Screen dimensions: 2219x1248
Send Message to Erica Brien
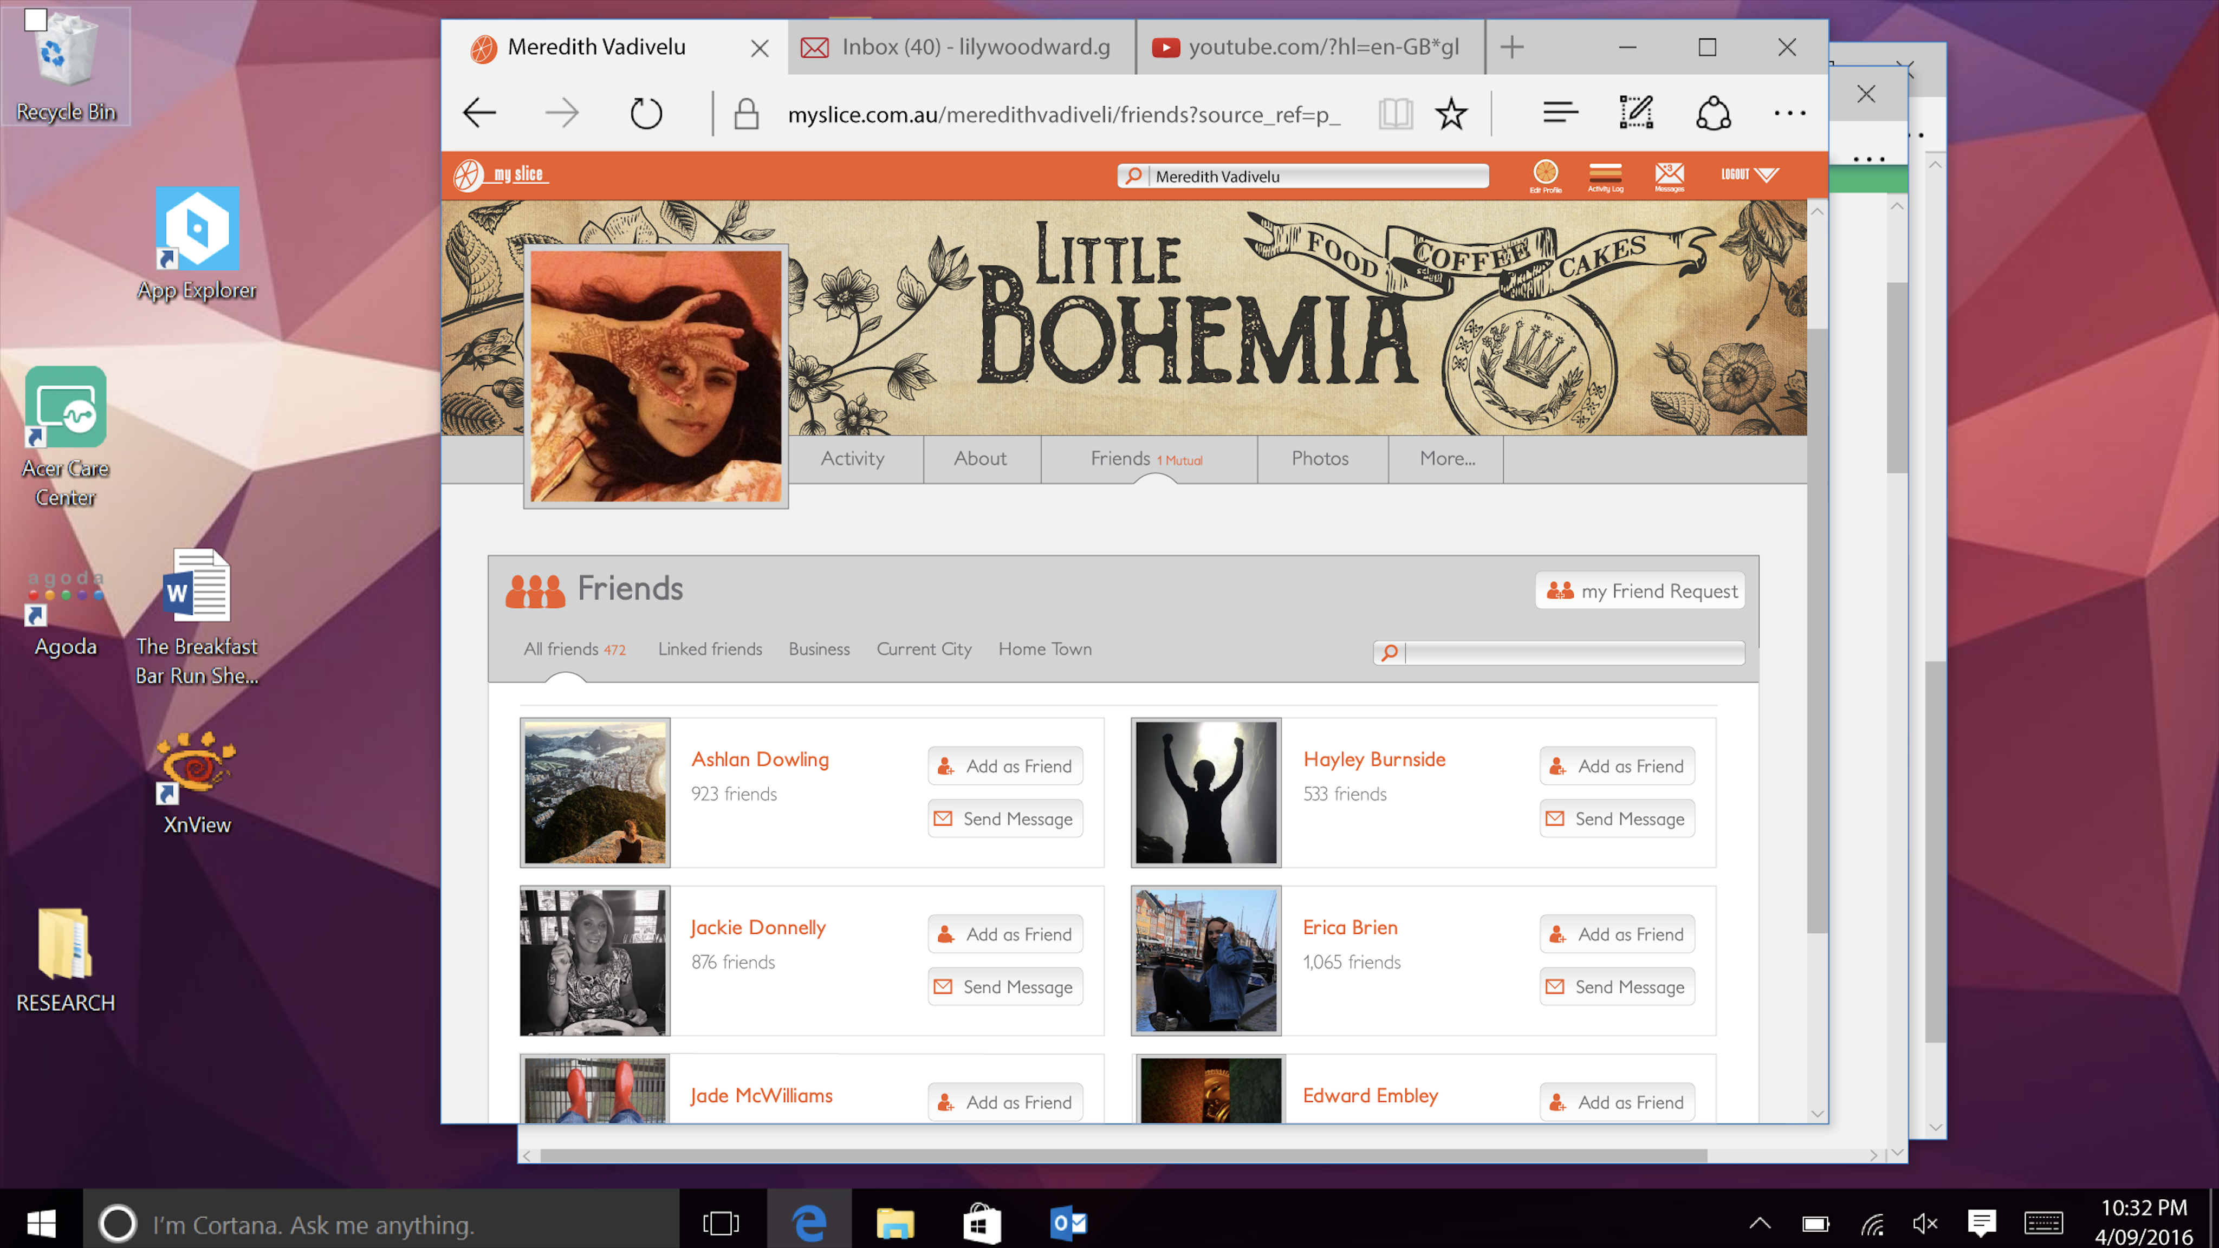[1617, 986]
